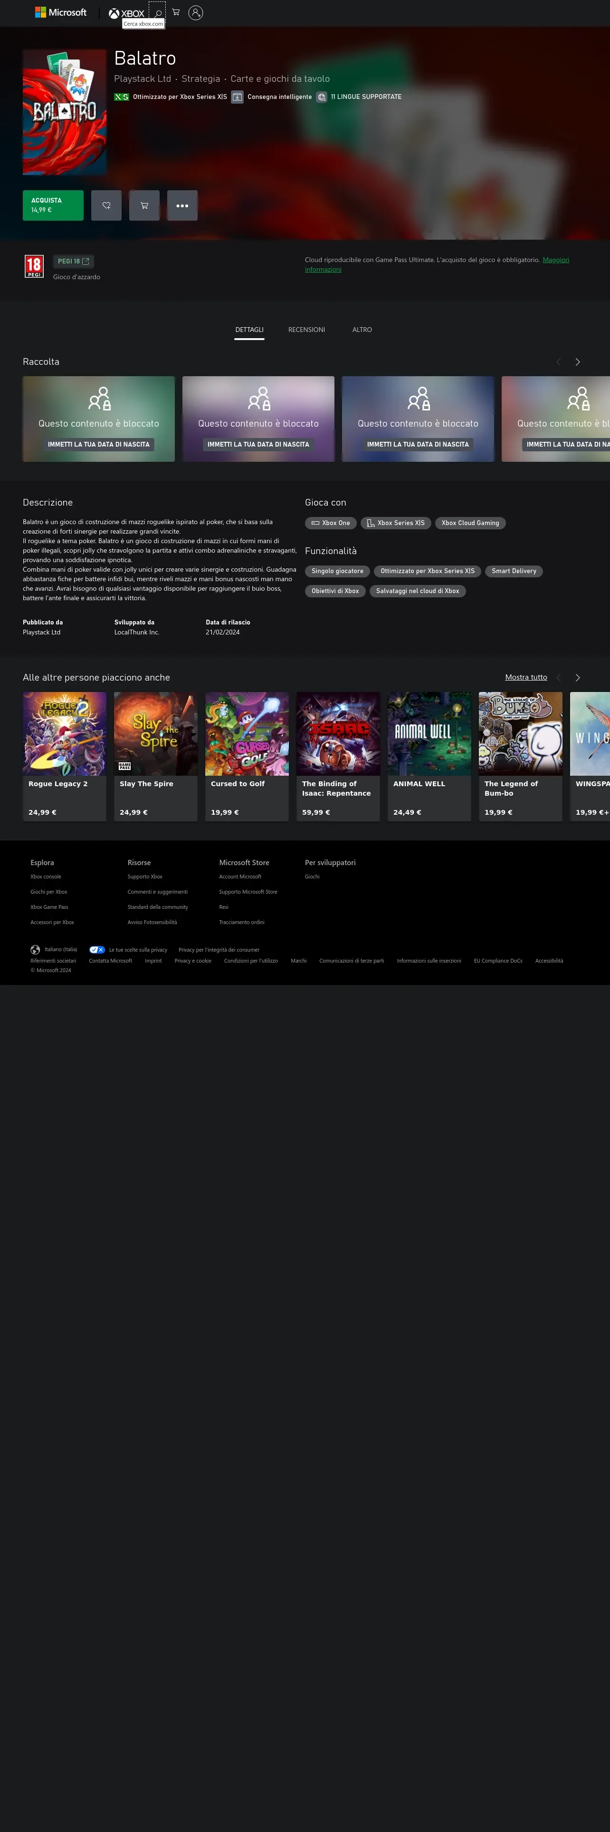Show next items in the Raccolta carousel
The image size is (610, 1832).
pyautogui.click(x=577, y=362)
